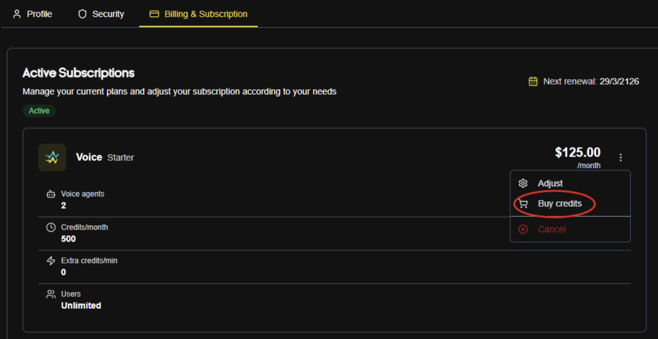Image resolution: width=658 pixels, height=339 pixels.
Task: Select the Billing & Subscription tab
Action: click(x=198, y=14)
